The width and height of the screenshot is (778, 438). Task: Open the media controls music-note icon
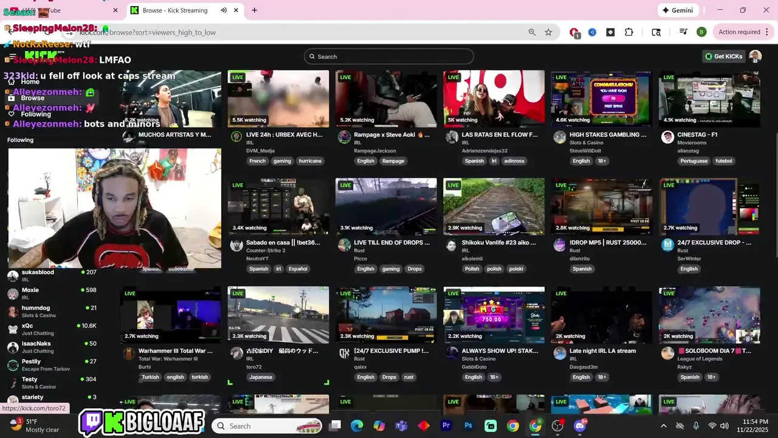click(x=683, y=32)
